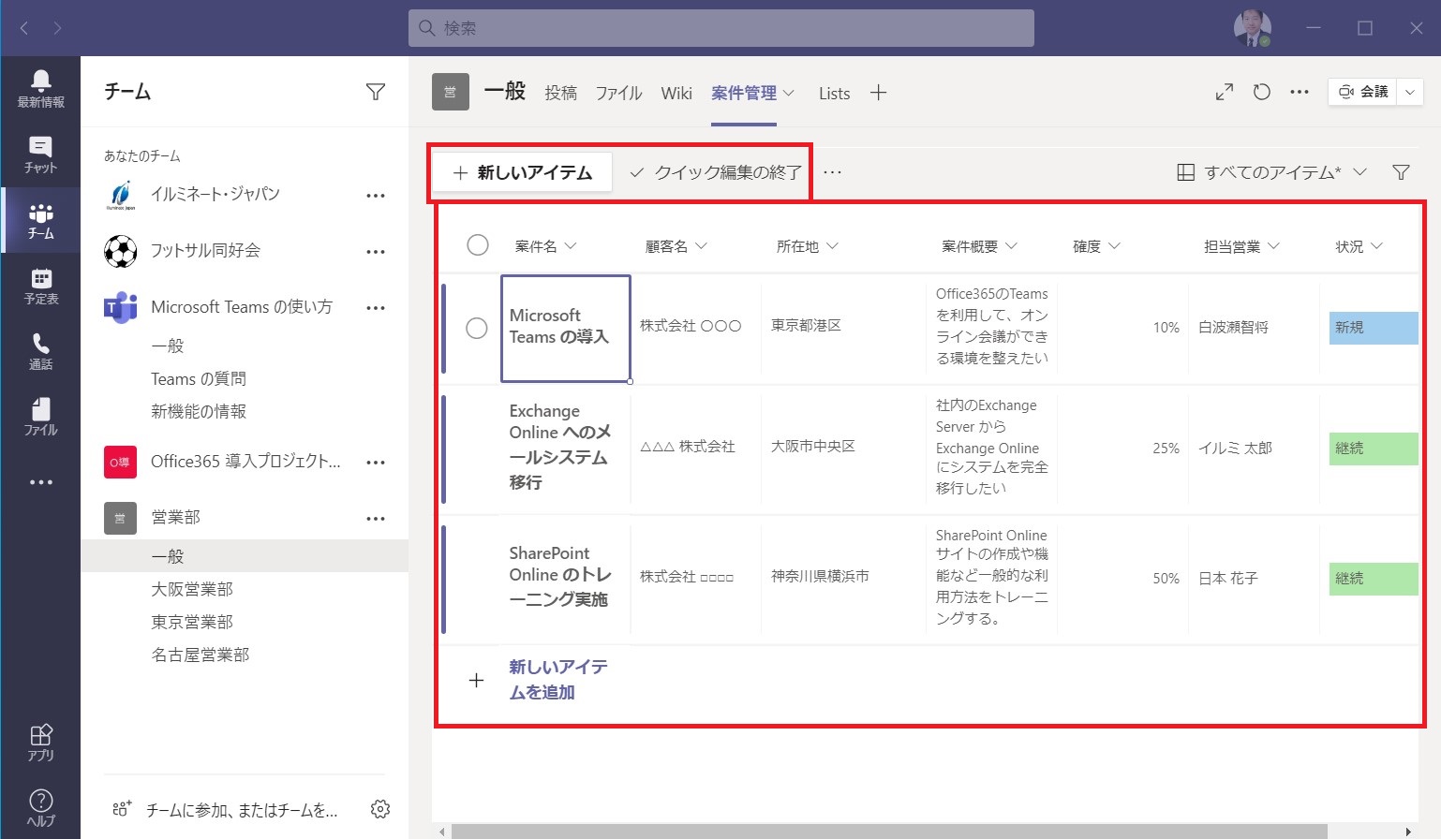Open the 担当営業 column dropdown

coord(1273,246)
